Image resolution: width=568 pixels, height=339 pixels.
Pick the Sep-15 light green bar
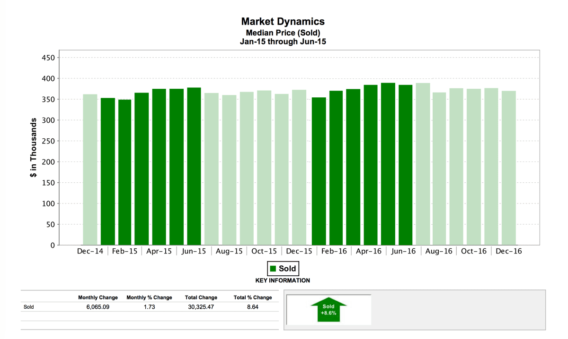248,169
